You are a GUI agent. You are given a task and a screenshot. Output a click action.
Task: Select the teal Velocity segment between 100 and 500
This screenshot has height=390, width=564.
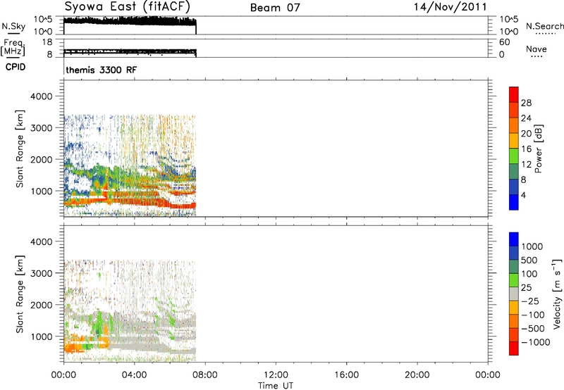514,267
